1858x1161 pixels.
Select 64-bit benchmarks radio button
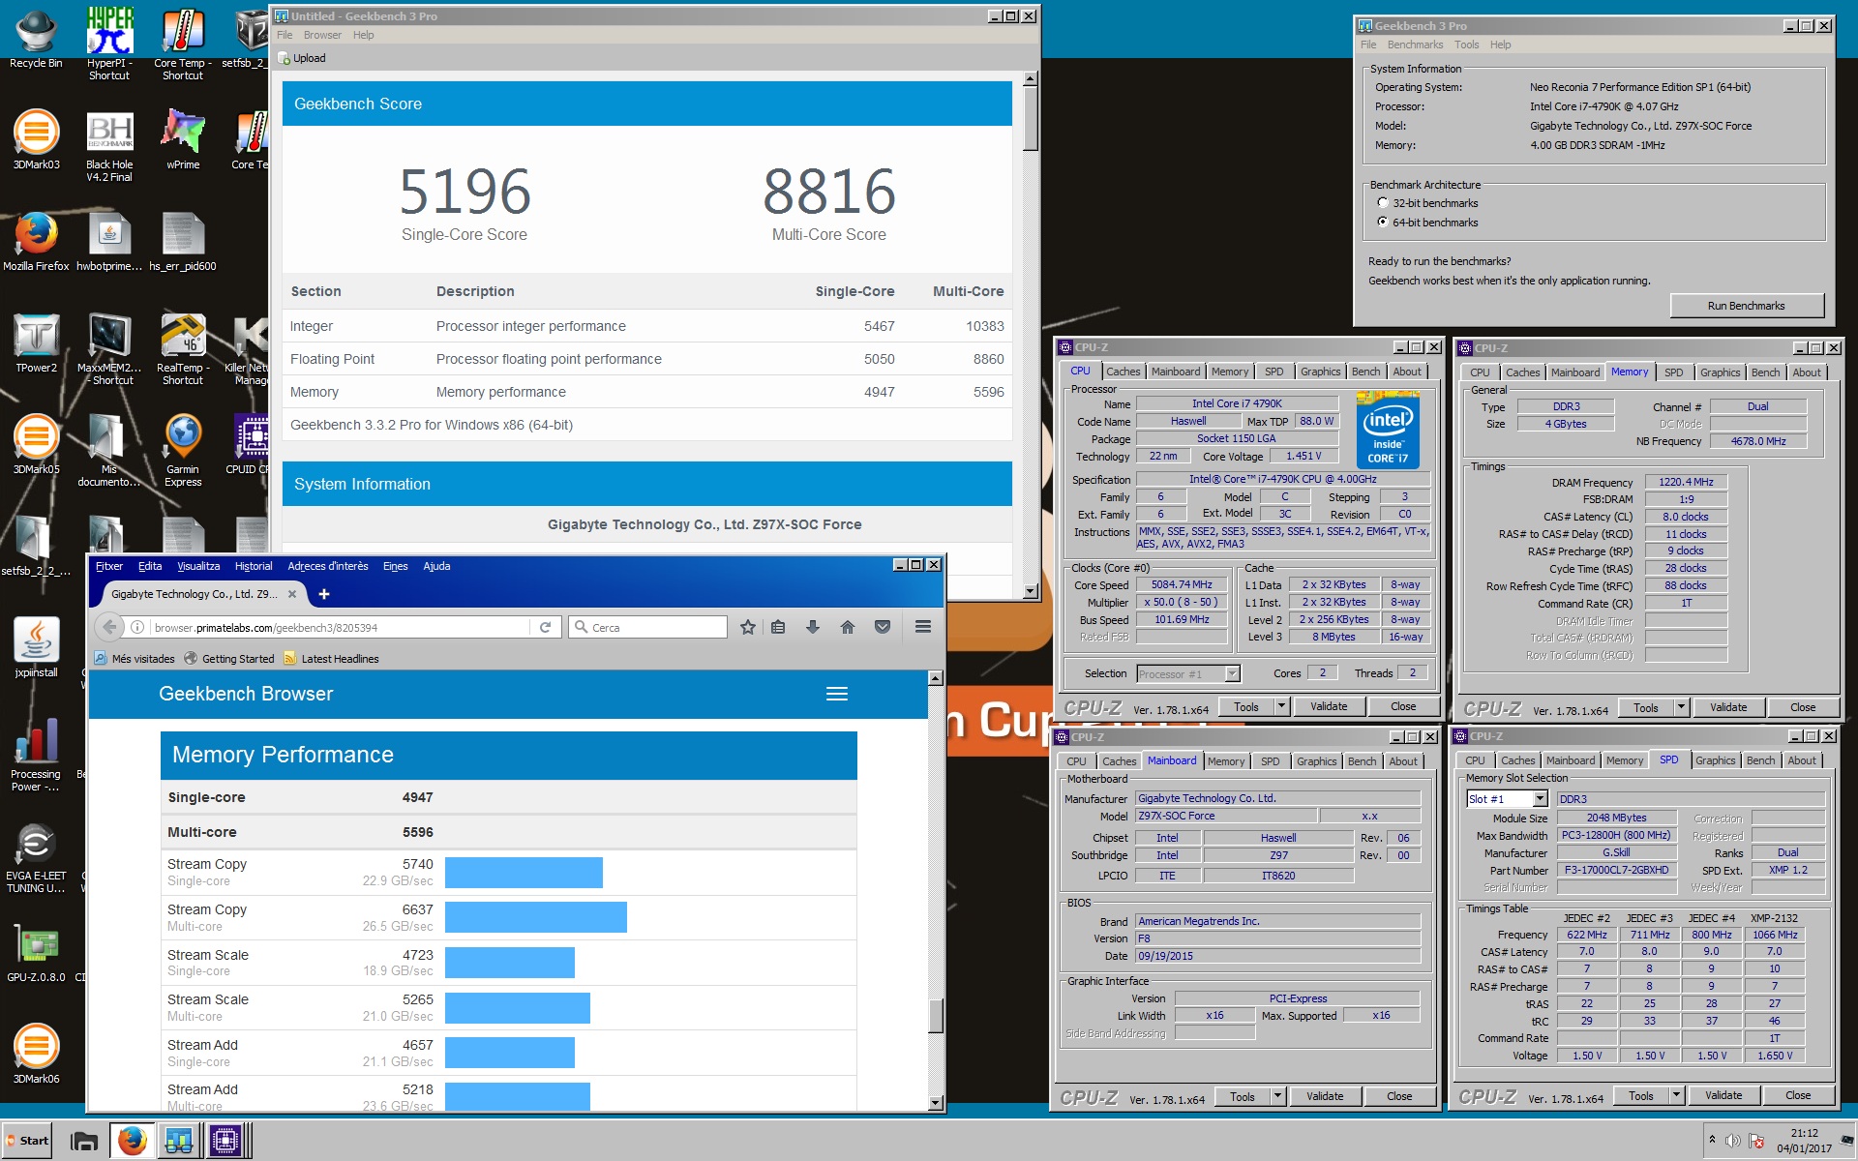[1383, 223]
